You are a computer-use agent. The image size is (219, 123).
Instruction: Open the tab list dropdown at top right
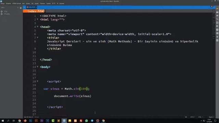pyautogui.click(x=212, y=6)
